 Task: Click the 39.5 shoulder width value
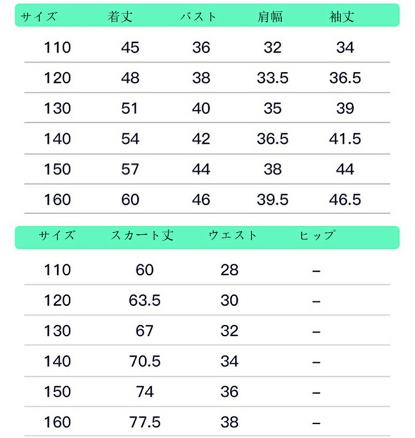273,199
